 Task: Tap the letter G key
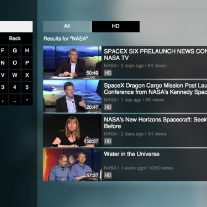point(15,50)
